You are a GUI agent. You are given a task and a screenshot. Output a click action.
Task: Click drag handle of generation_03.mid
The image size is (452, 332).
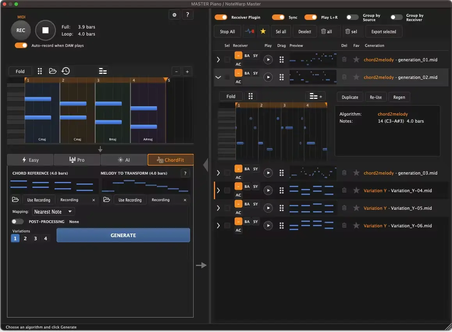(x=282, y=173)
